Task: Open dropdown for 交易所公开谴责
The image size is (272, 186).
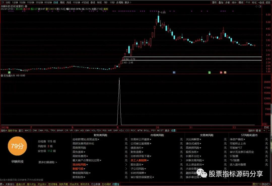Action: 151,139
